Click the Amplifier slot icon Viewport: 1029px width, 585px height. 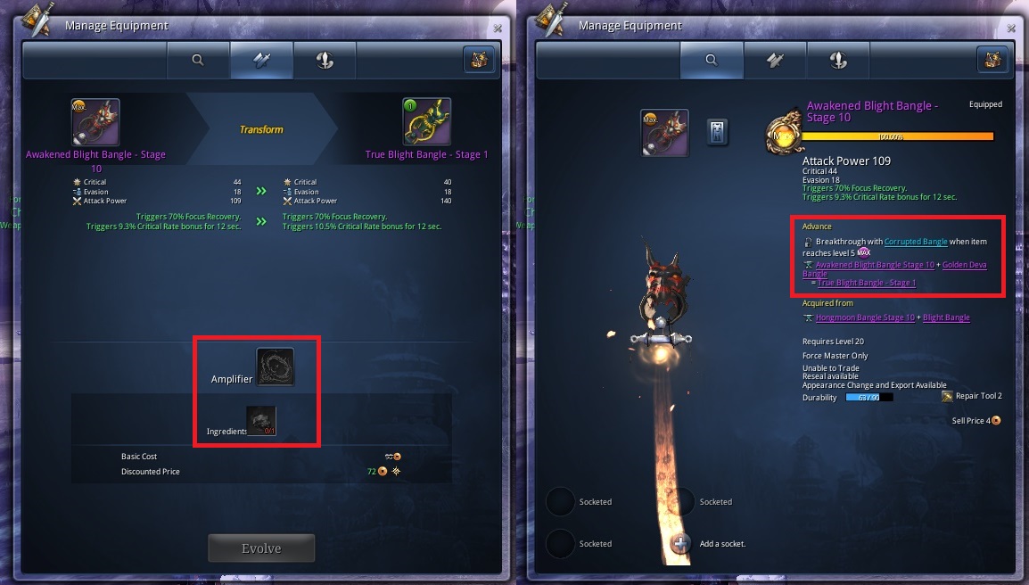[275, 367]
